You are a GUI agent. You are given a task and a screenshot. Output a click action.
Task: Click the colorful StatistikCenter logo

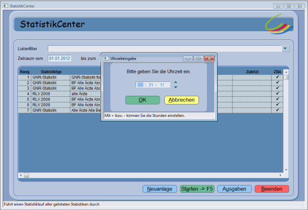point(280,25)
